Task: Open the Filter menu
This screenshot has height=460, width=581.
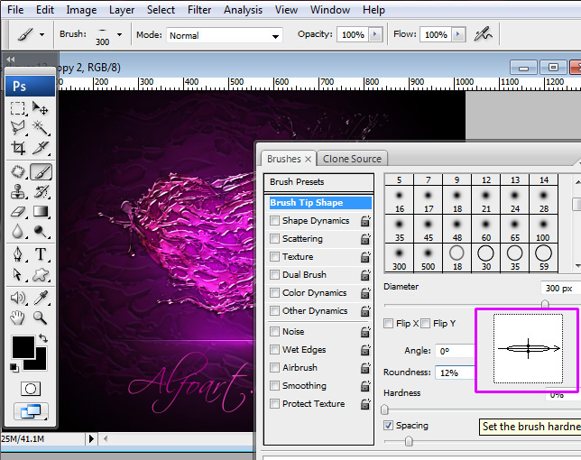Action: (199, 10)
